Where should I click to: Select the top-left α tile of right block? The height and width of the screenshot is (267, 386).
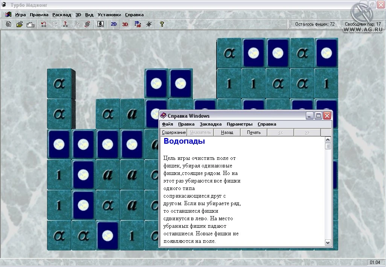pyautogui.click(x=229, y=53)
